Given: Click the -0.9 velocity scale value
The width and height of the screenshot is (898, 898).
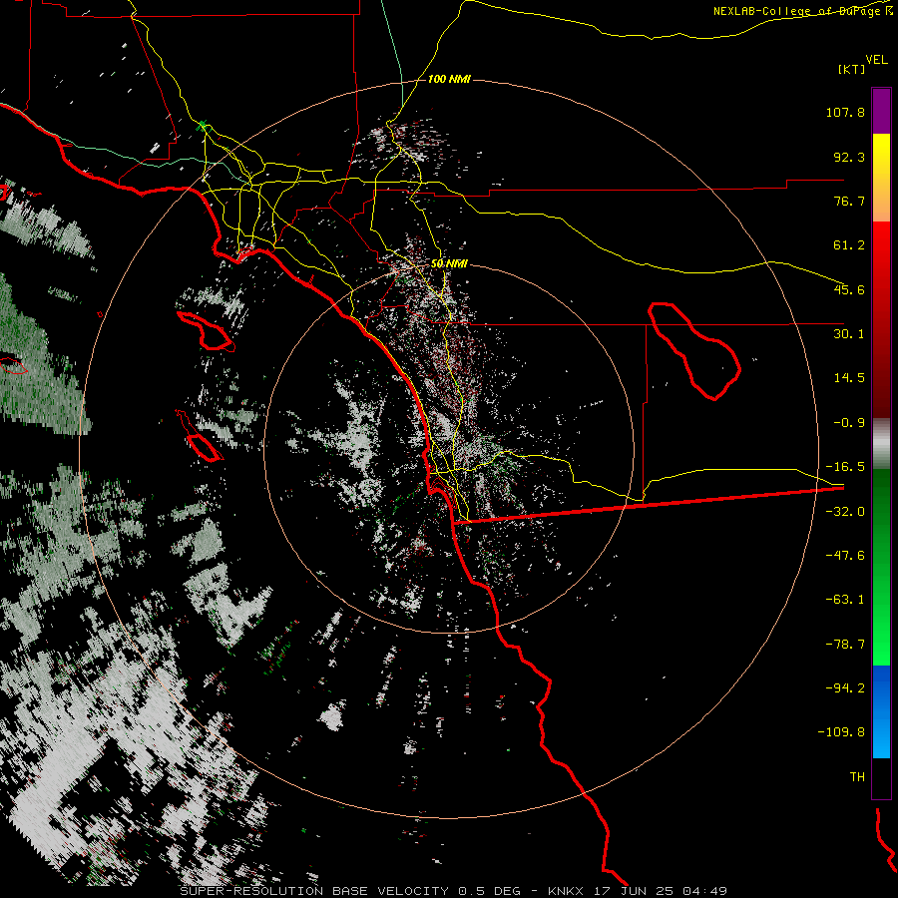Looking at the screenshot, I should 849,423.
